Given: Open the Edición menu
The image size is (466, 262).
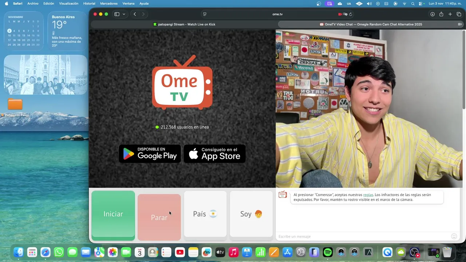Looking at the screenshot, I should pos(48,3).
